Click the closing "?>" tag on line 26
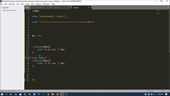The image size is (170, 96). pyautogui.click(x=34, y=80)
